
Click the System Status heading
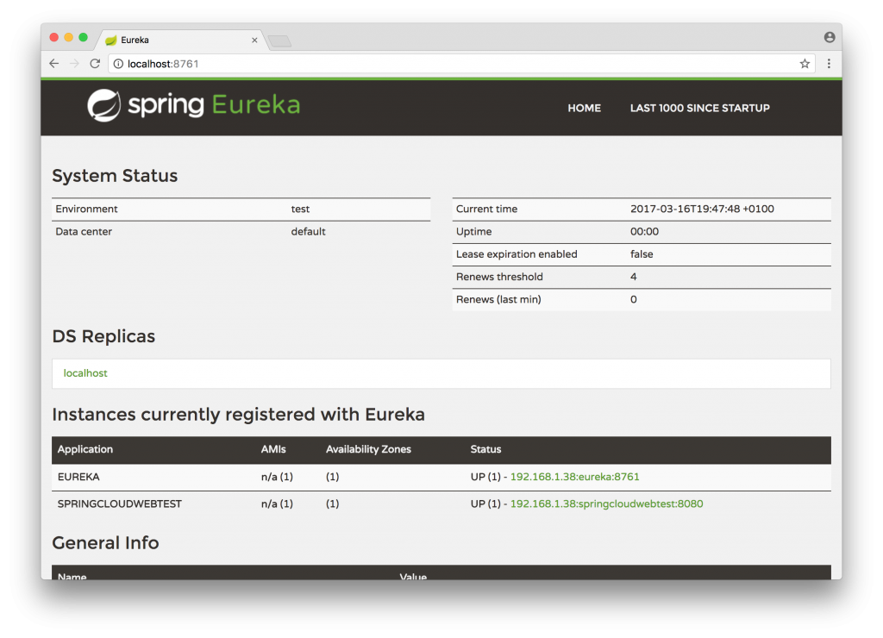click(x=115, y=176)
